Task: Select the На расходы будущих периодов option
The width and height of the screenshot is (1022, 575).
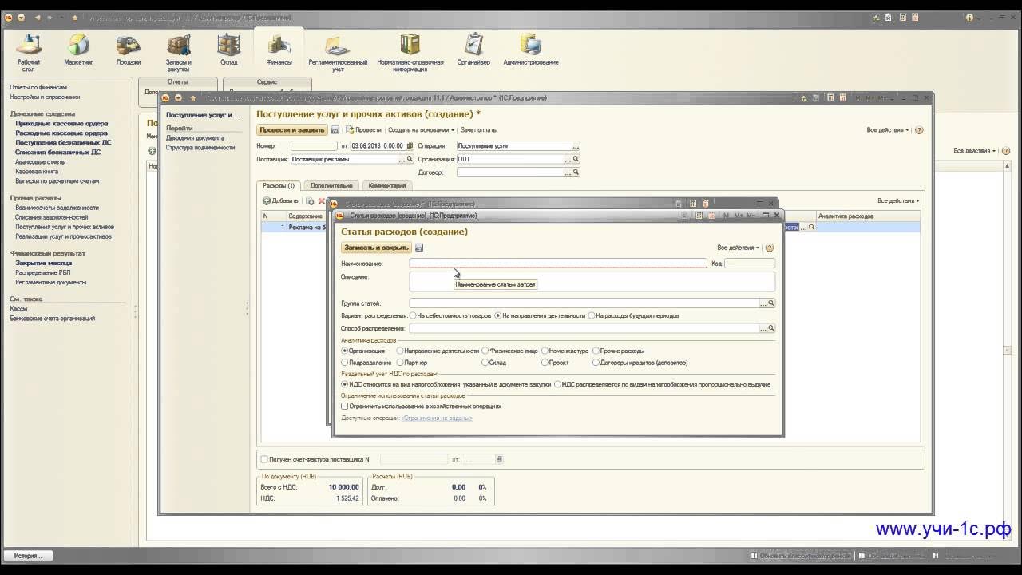Action: [634, 315]
